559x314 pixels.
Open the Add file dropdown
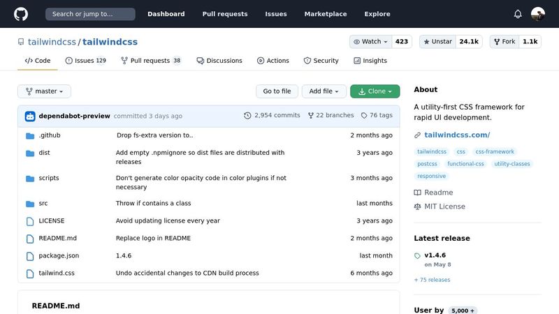(x=324, y=91)
